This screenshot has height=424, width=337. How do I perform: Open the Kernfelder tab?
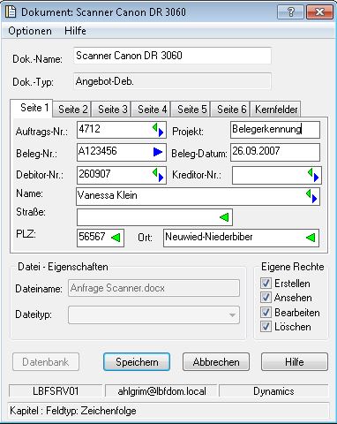click(276, 110)
